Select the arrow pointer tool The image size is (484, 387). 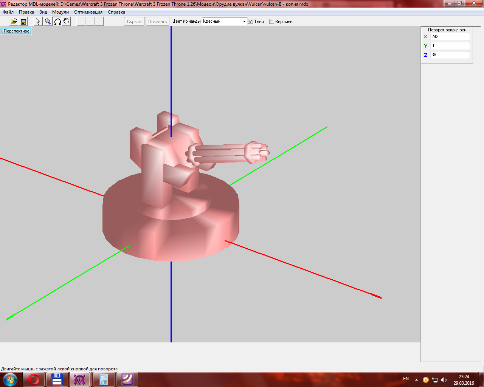[x=38, y=22]
